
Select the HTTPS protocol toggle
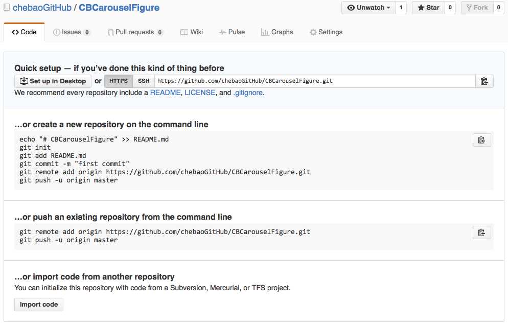tap(119, 81)
